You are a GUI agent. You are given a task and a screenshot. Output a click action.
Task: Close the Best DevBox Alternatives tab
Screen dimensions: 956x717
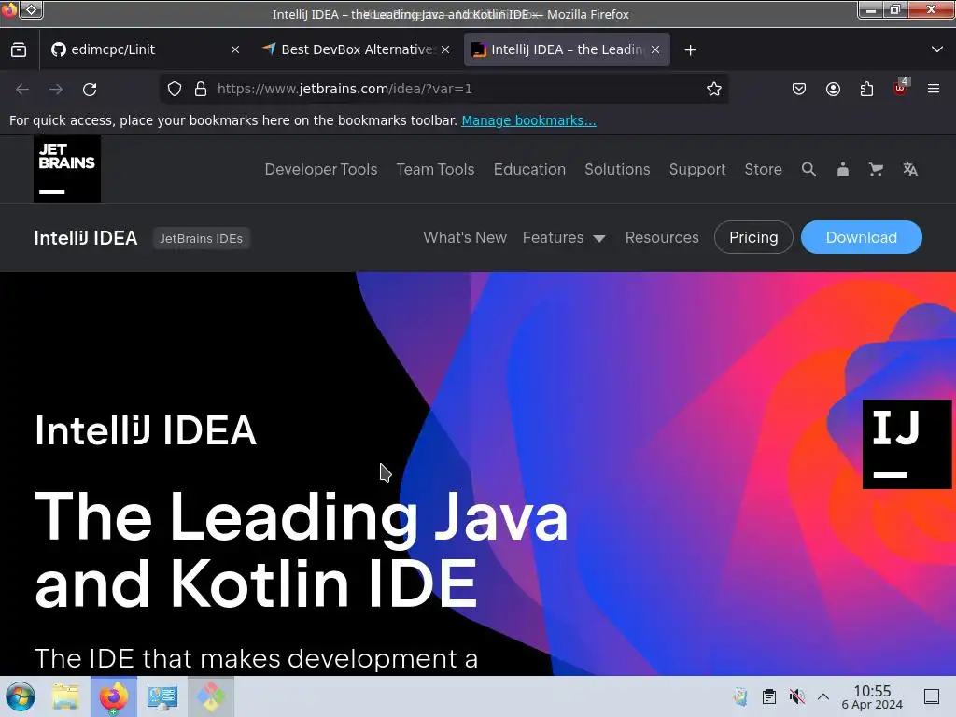coord(445,50)
